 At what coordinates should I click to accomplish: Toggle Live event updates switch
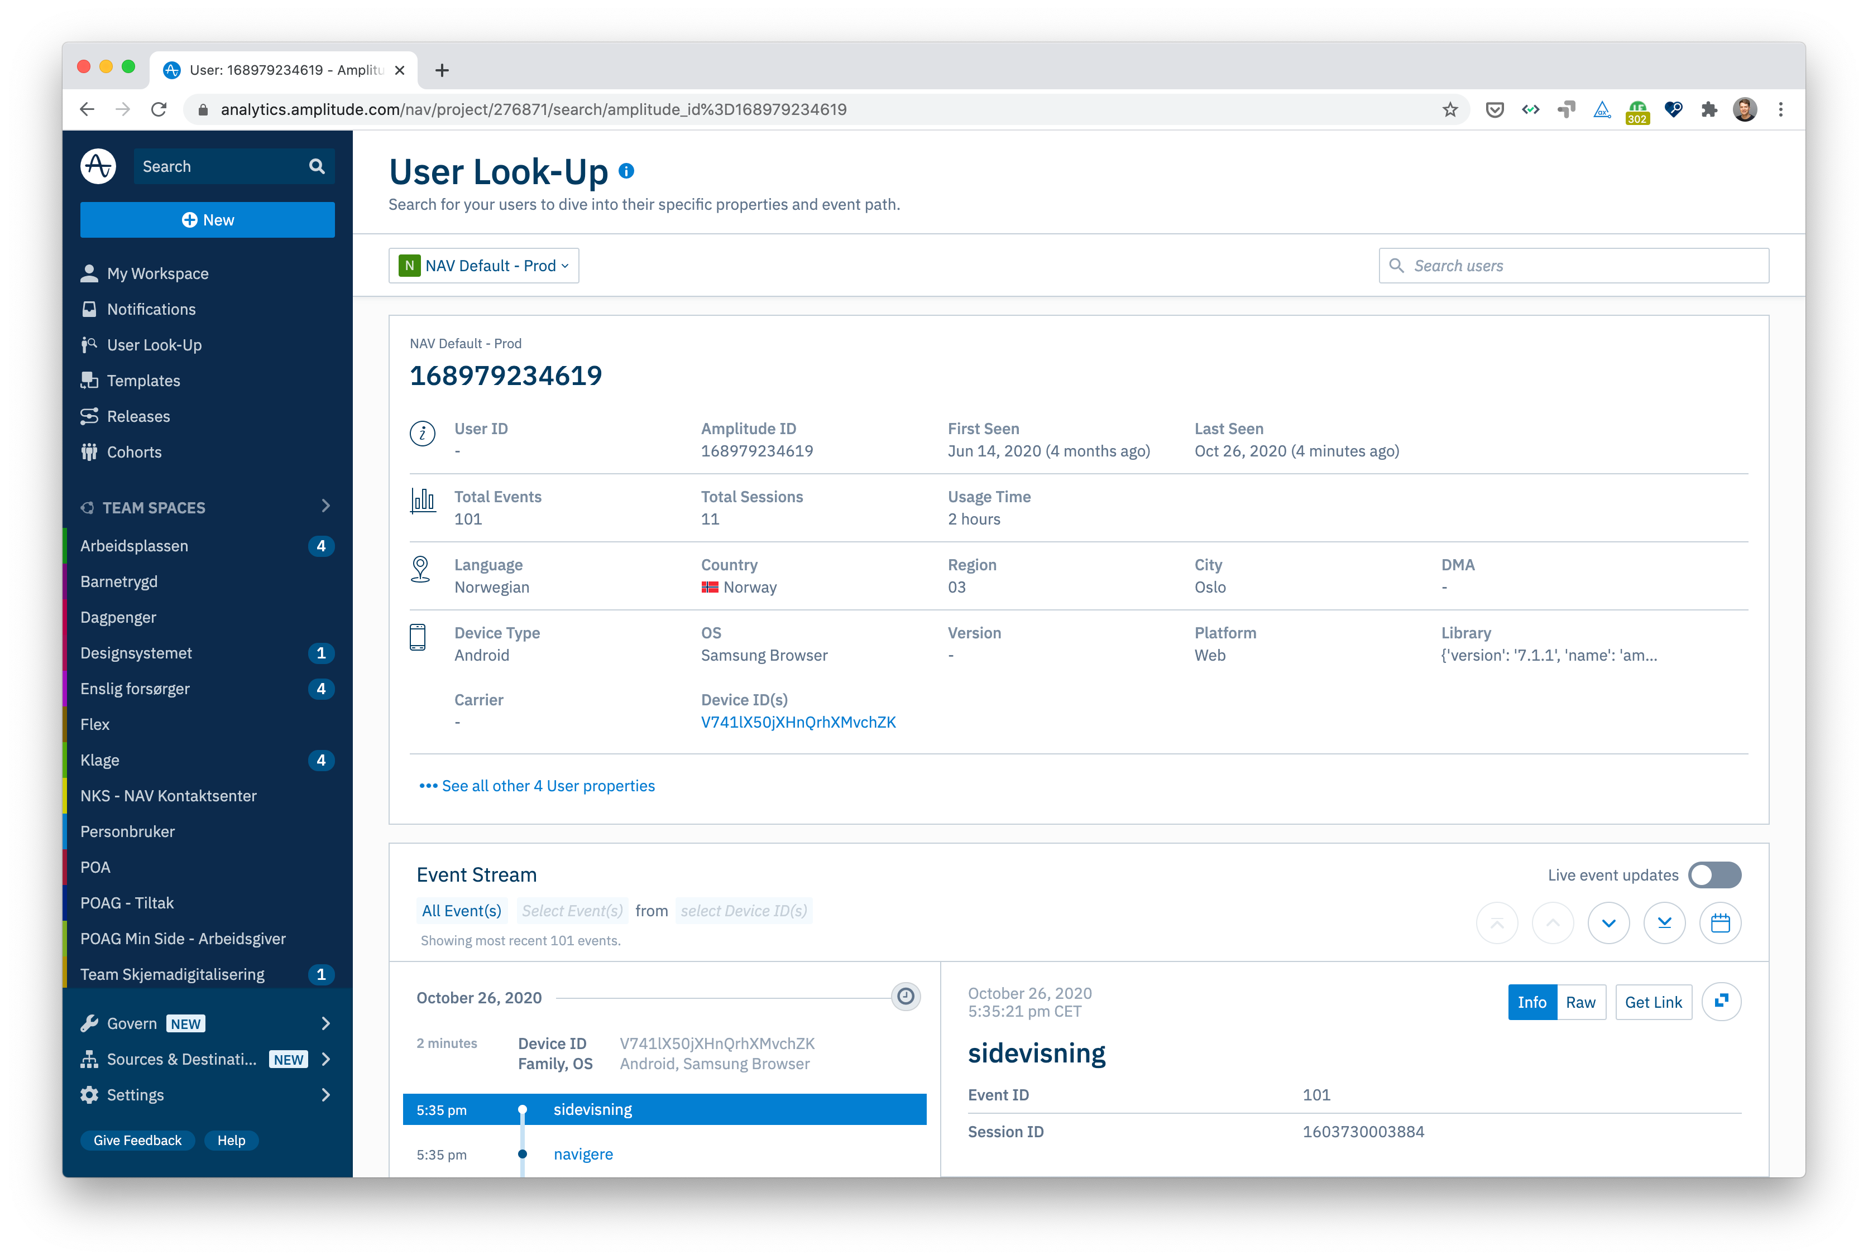point(1714,875)
